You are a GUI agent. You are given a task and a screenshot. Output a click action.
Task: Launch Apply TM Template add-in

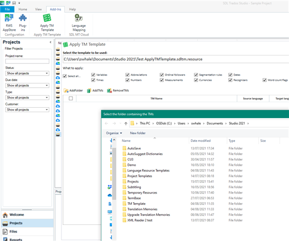[x=47, y=23]
